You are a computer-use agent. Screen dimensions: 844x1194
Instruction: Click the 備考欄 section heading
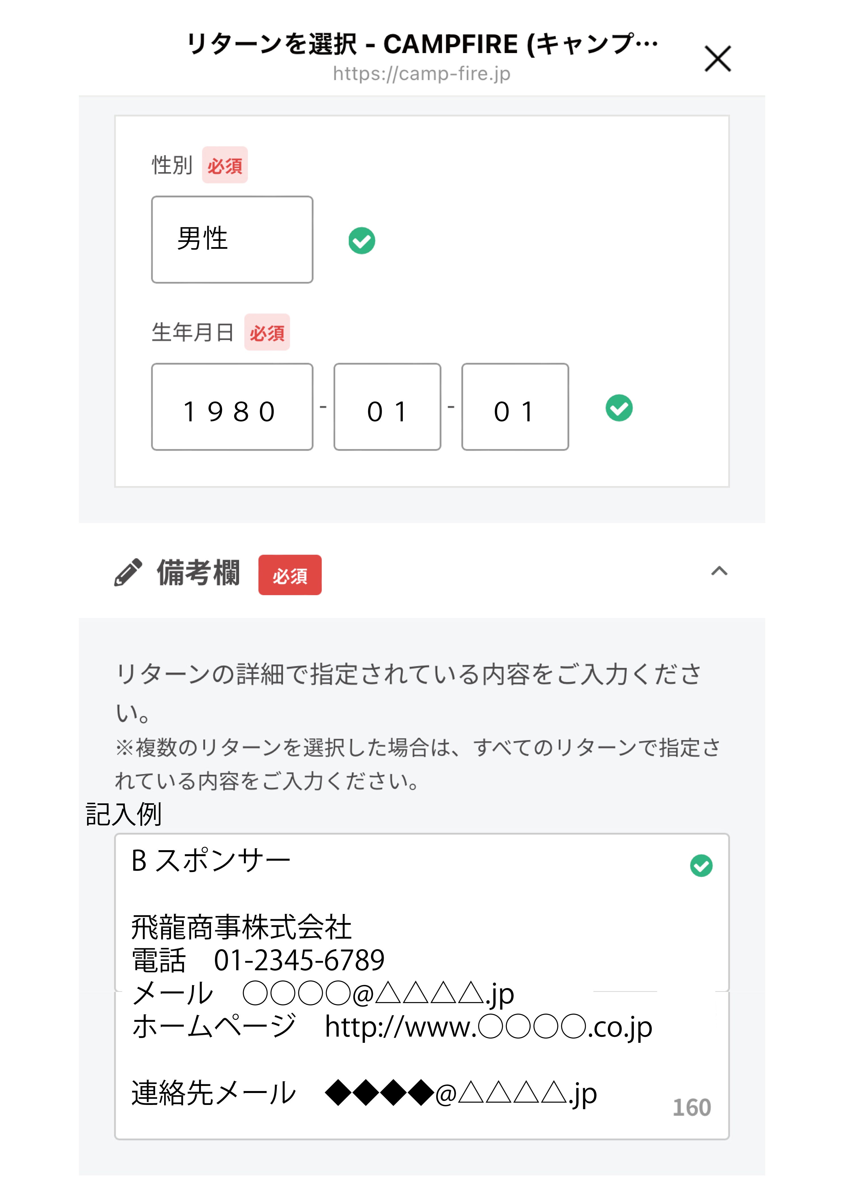click(199, 573)
